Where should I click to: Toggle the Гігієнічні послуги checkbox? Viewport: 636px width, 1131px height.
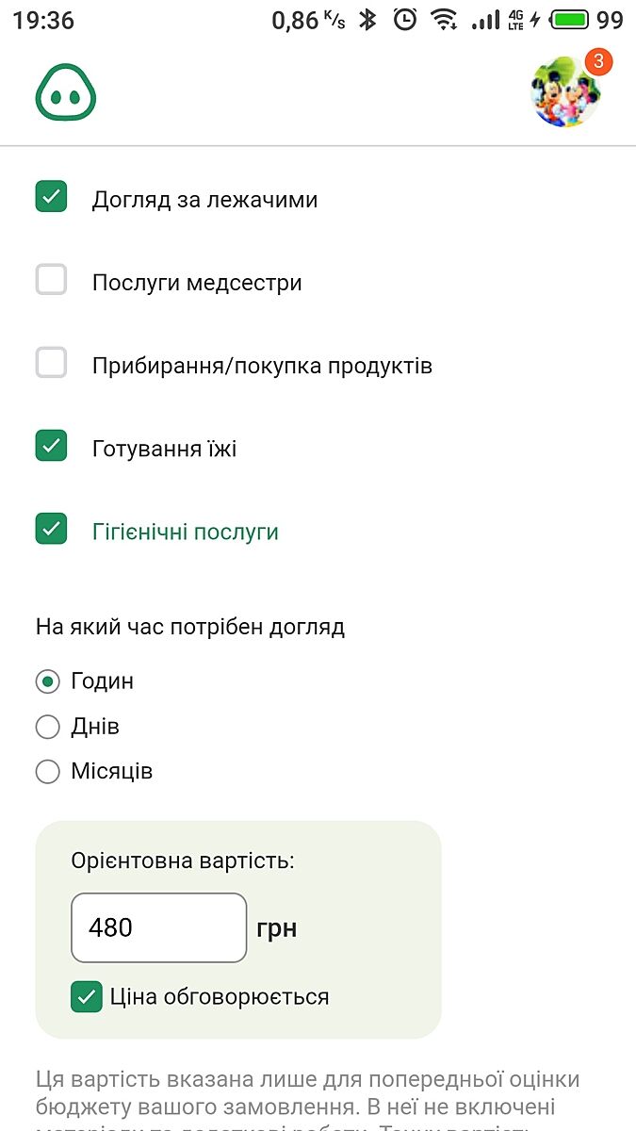[x=51, y=529]
